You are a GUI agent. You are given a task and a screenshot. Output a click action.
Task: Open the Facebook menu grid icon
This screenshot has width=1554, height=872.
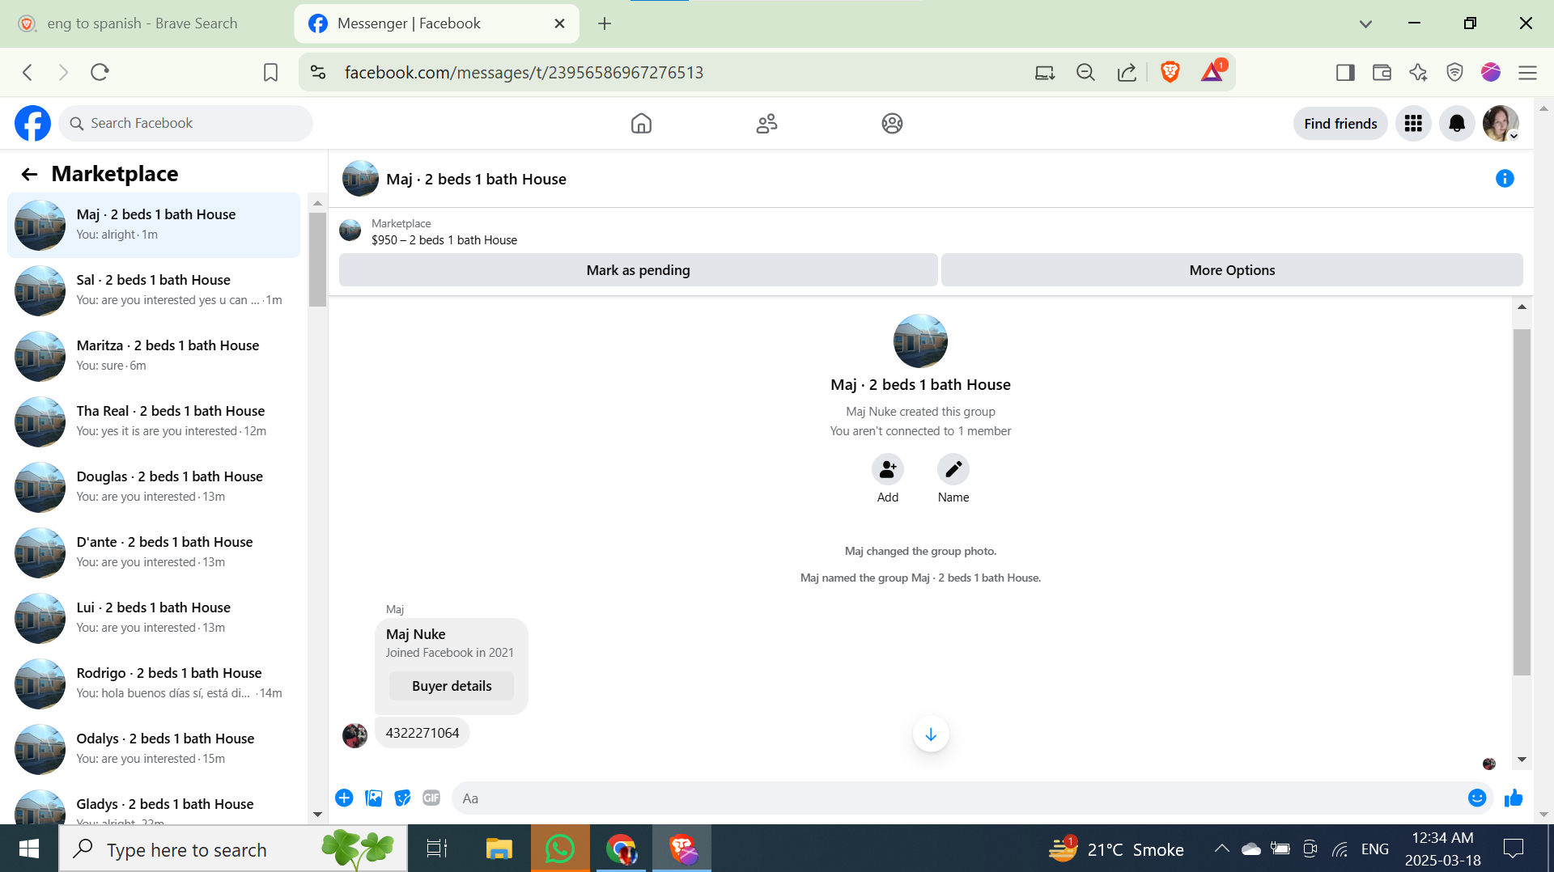coord(1413,123)
